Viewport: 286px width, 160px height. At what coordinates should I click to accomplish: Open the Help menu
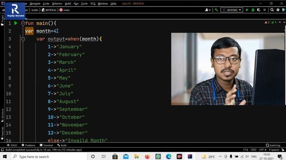pyautogui.click(x=113, y=4)
